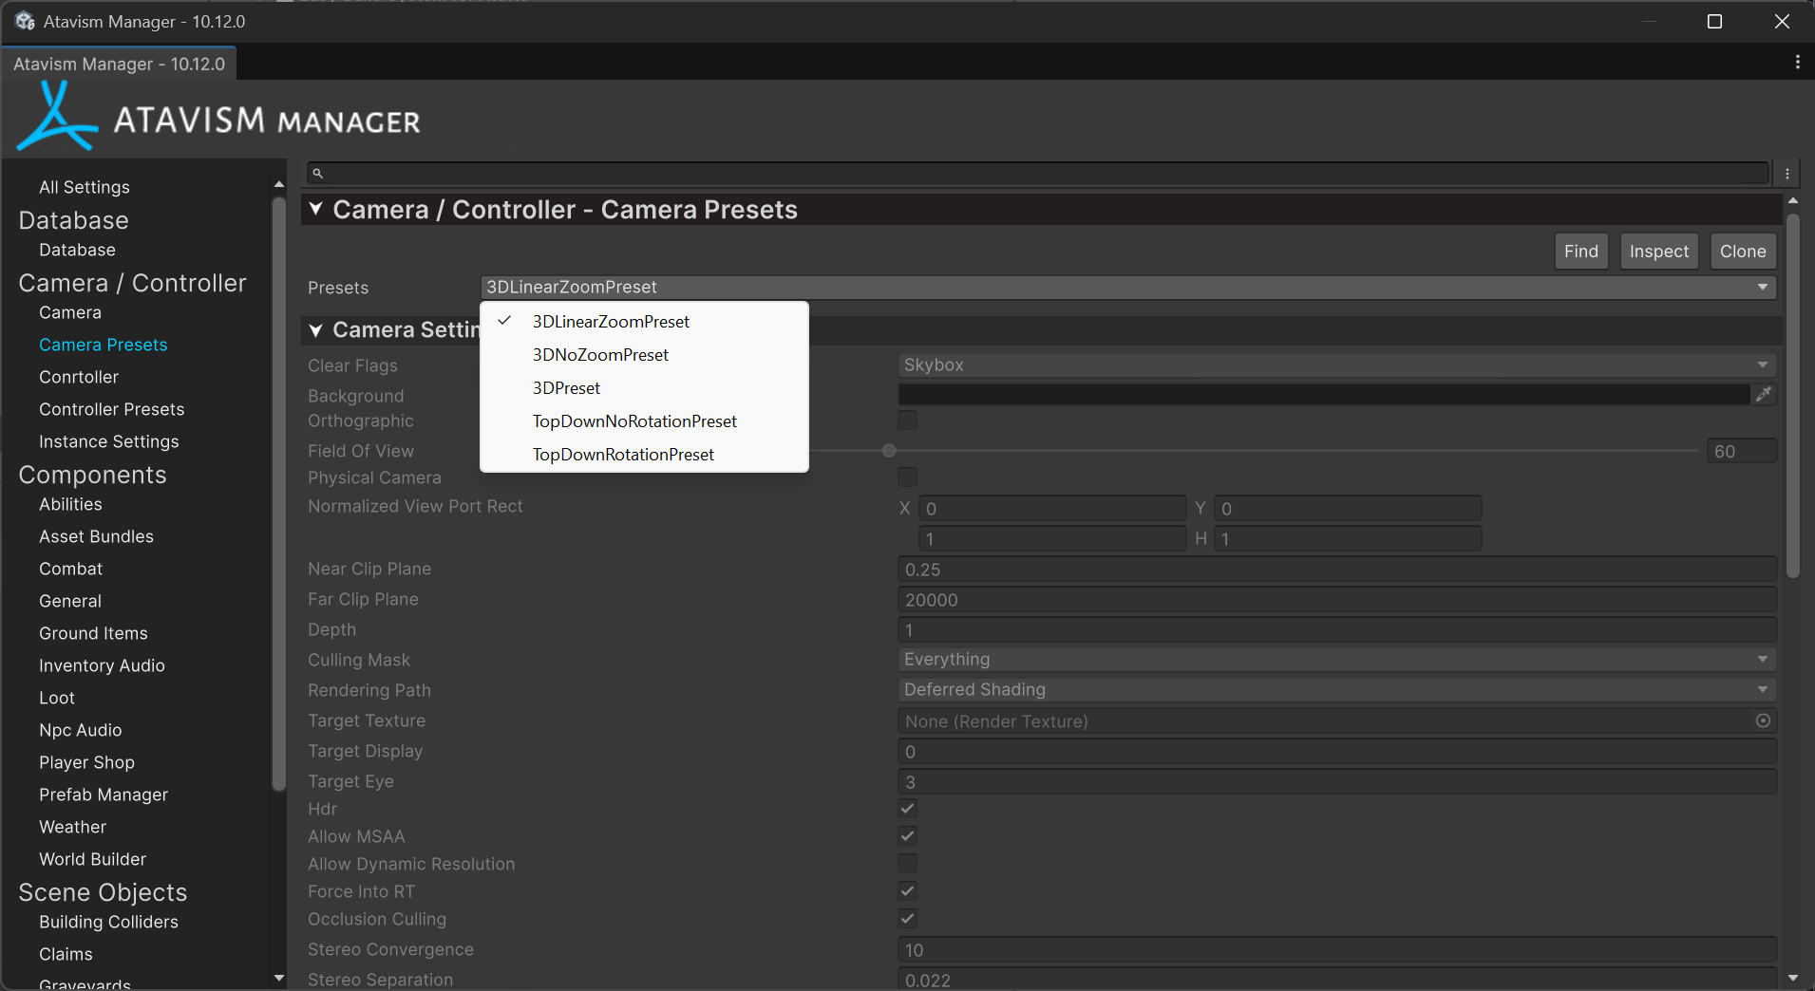Open the Ground Items sidebar item

(x=93, y=633)
